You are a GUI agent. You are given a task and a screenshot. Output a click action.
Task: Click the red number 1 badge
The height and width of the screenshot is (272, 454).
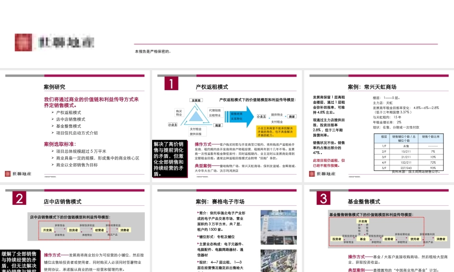point(171,83)
